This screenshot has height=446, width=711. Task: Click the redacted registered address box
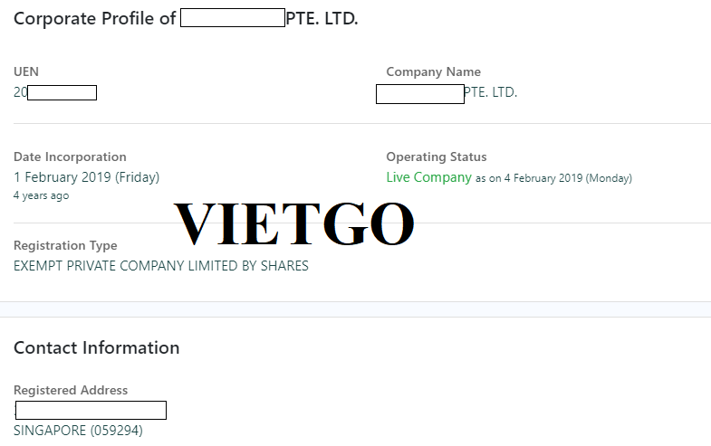click(x=91, y=410)
